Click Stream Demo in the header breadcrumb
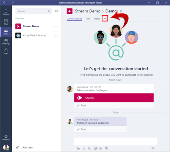 [x=87, y=11]
